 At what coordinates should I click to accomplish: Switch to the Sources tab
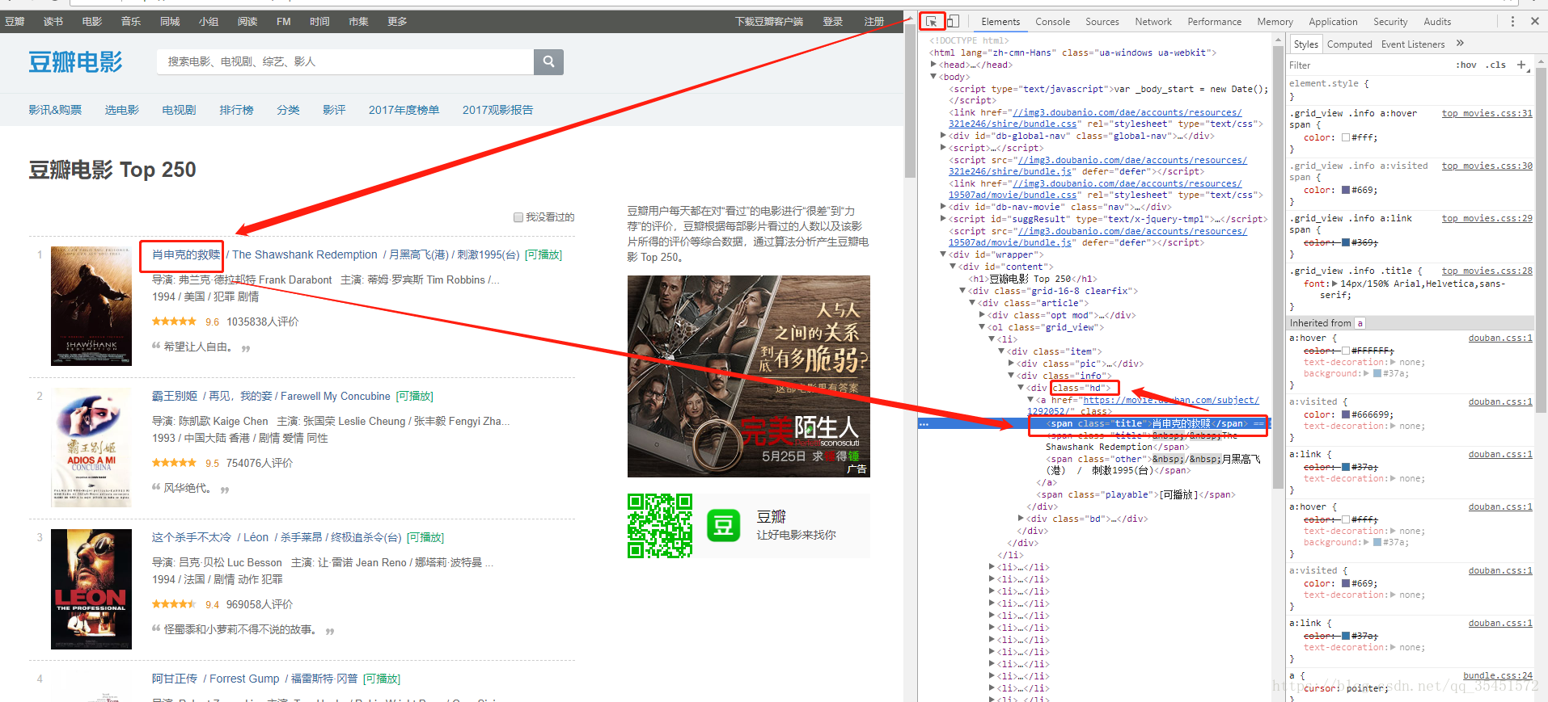(x=1102, y=22)
